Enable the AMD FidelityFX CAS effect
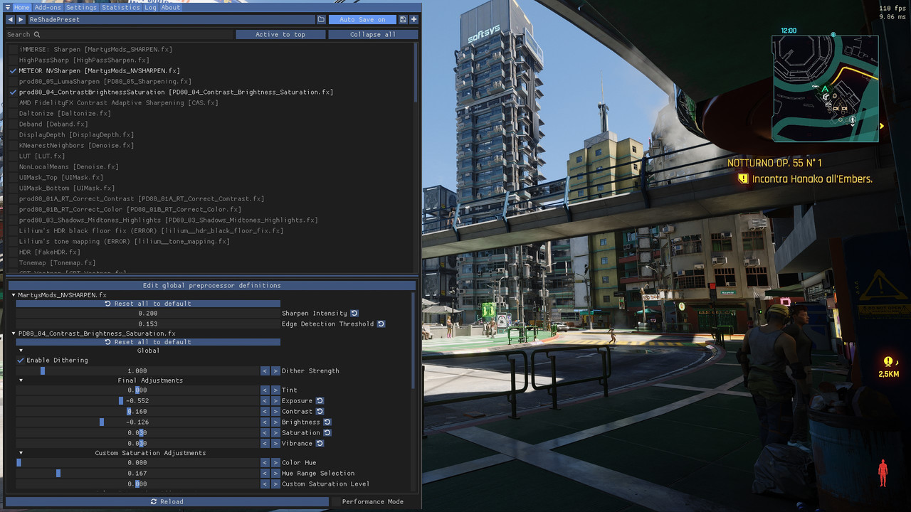 point(13,103)
